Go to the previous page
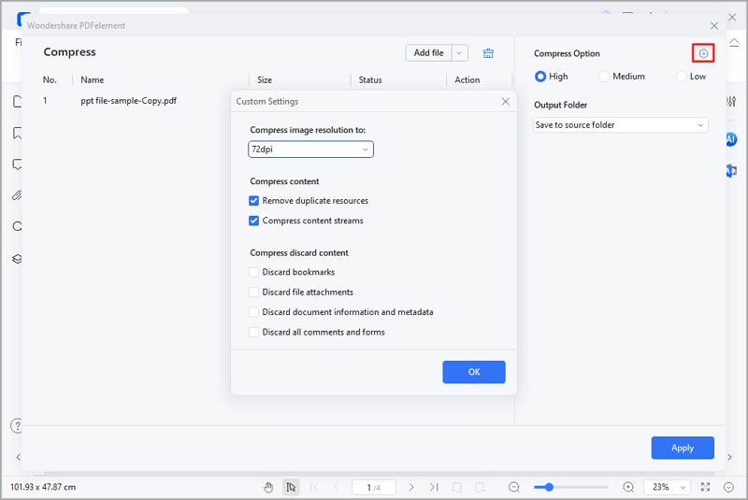The height and width of the screenshot is (500, 748). [x=337, y=487]
